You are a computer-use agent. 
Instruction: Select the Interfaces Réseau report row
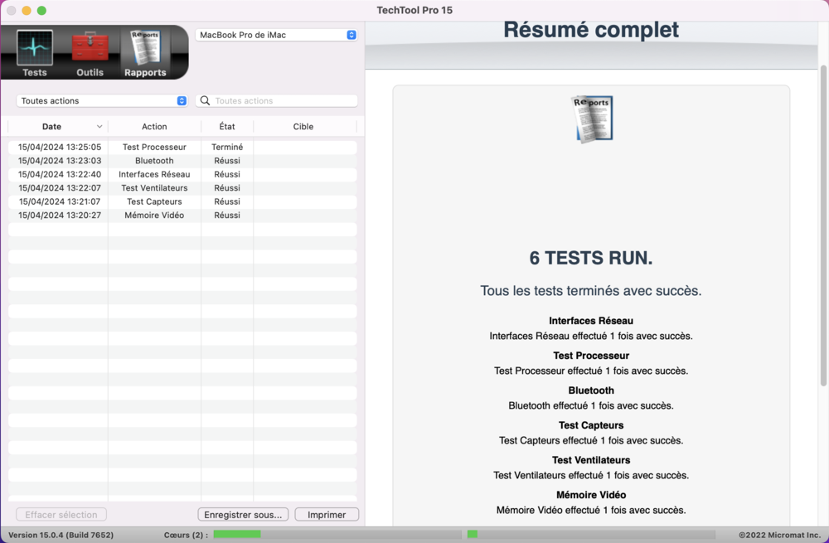coord(182,174)
